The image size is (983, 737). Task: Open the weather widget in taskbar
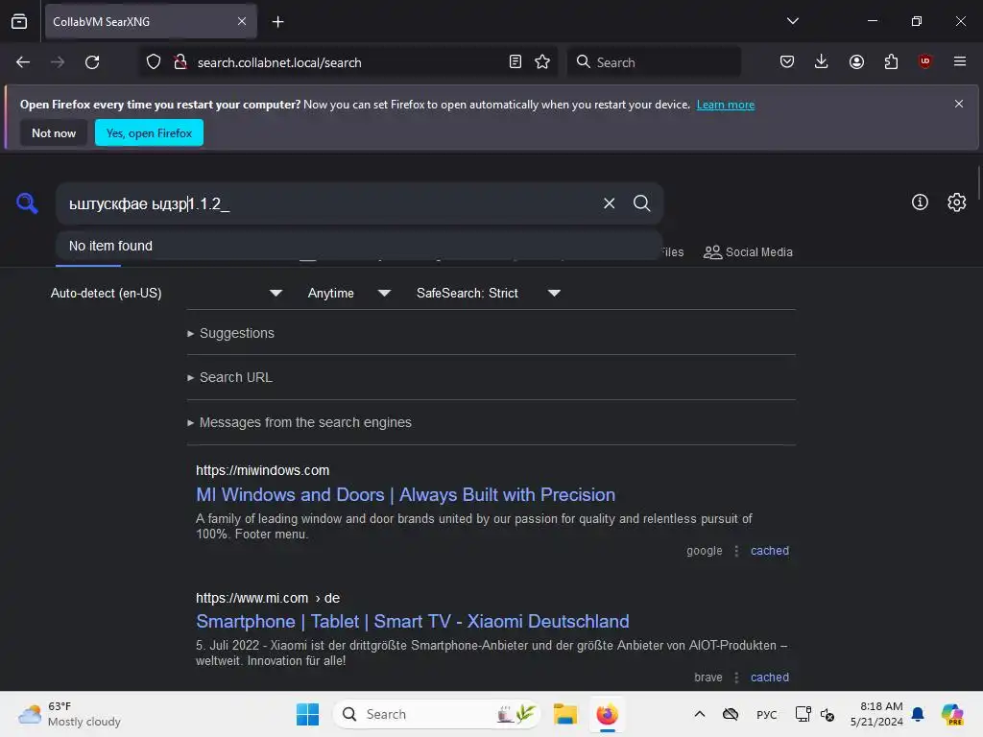tap(69, 714)
